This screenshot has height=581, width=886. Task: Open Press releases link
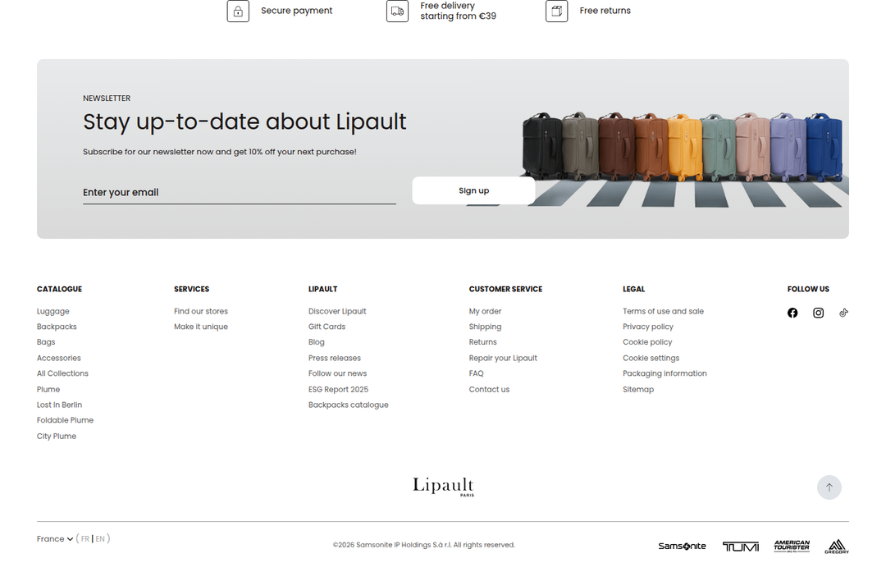[335, 358]
